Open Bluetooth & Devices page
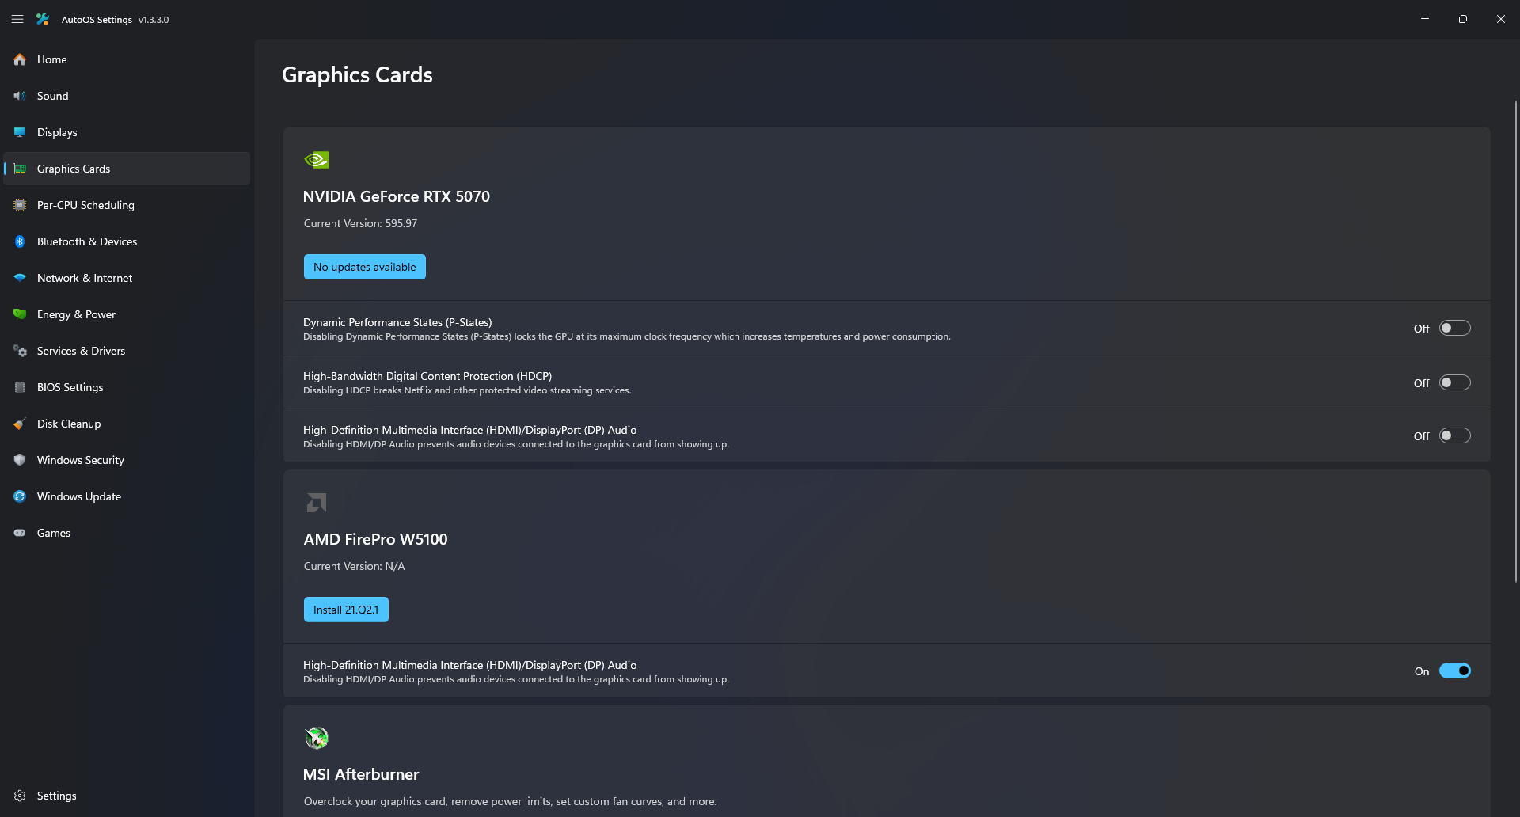The width and height of the screenshot is (1520, 817). click(x=127, y=241)
